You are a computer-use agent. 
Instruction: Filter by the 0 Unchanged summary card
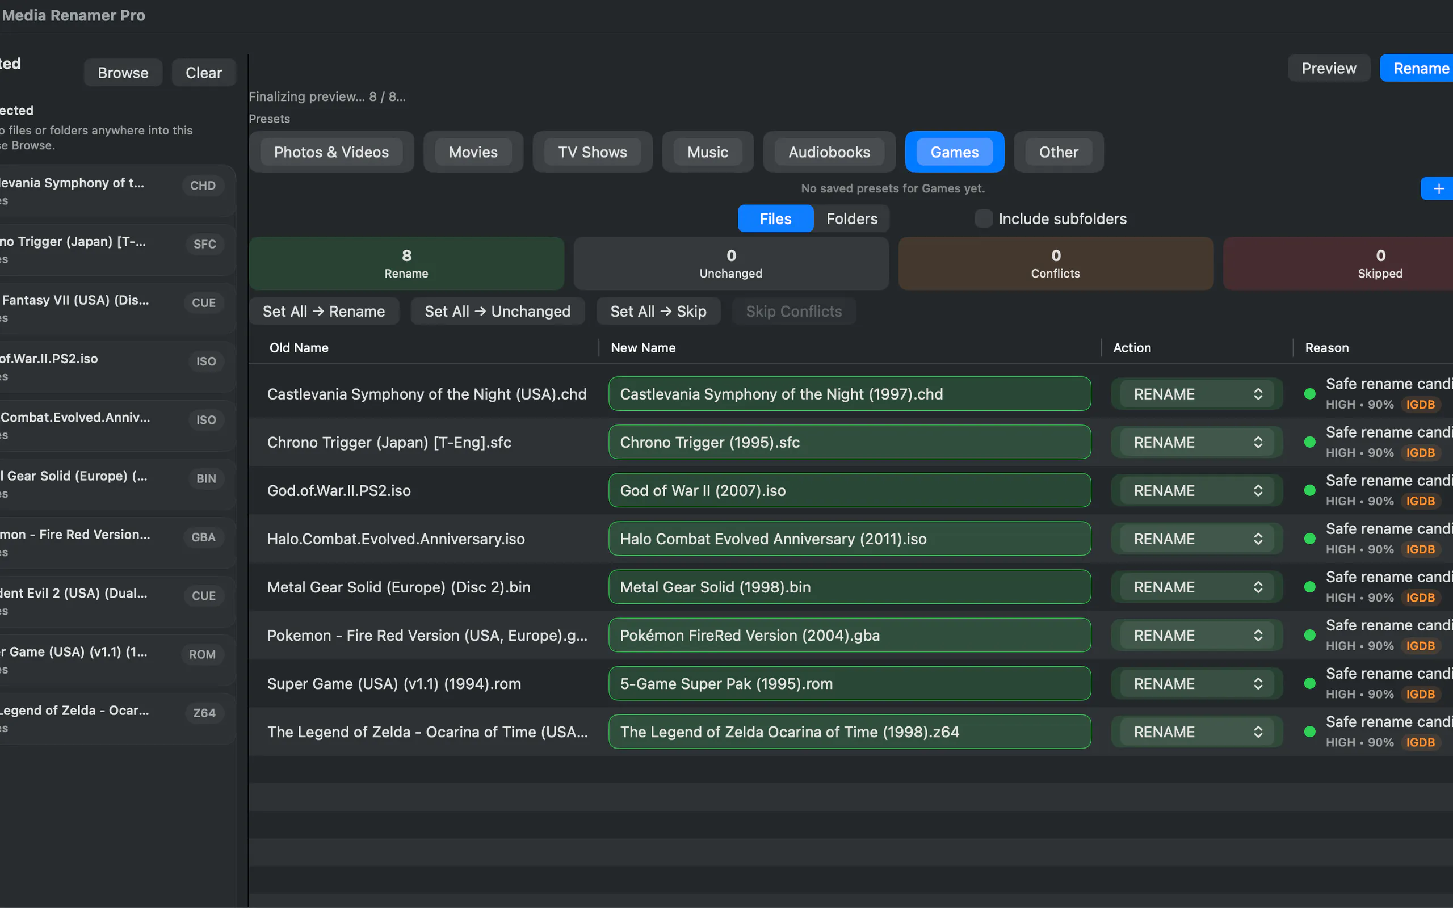730,264
